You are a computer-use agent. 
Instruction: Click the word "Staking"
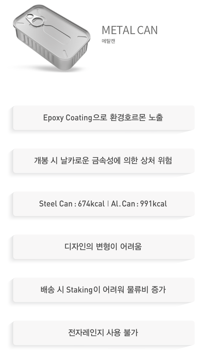(x=79, y=290)
